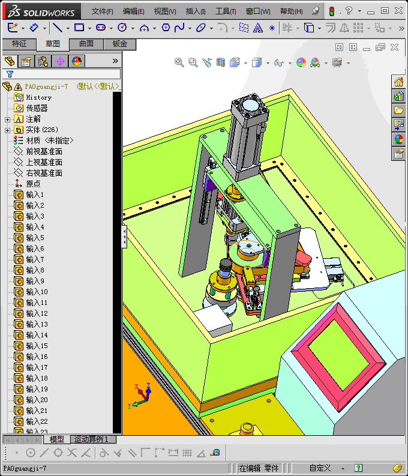Switch to the 模型 bottom tab

pyautogui.click(x=57, y=439)
